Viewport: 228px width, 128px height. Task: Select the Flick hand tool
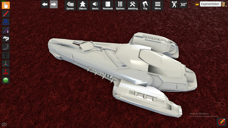point(6,38)
